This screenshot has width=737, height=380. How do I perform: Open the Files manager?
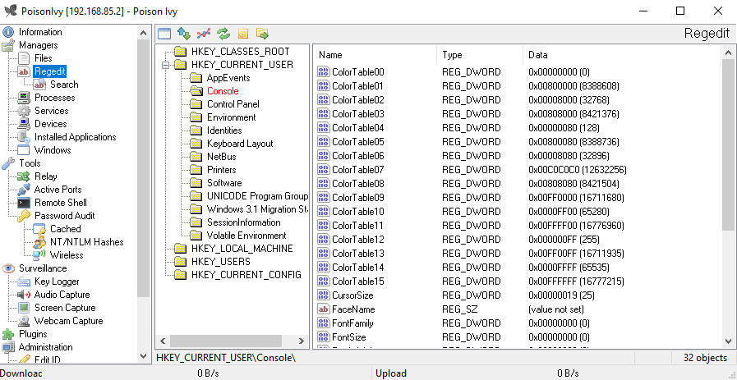tap(43, 58)
